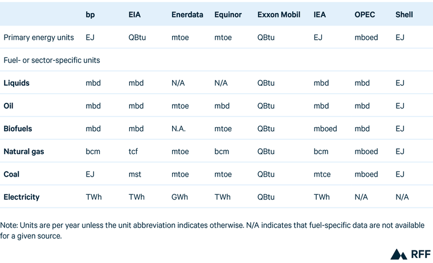Select the OPEC column header
Image resolution: width=433 pixels, height=263 pixels.
coord(365,14)
